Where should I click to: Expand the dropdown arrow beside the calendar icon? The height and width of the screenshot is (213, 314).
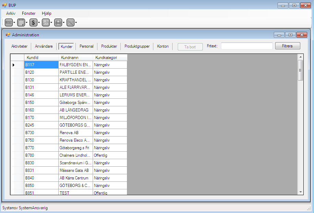27,23
